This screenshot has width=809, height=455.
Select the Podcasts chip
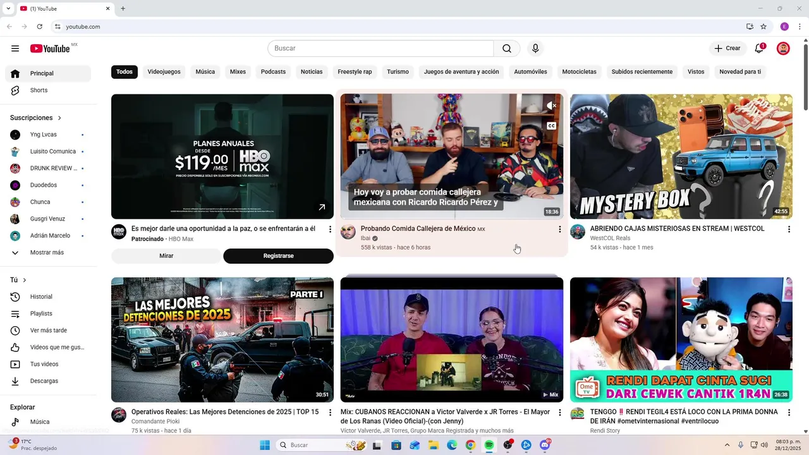tap(273, 72)
